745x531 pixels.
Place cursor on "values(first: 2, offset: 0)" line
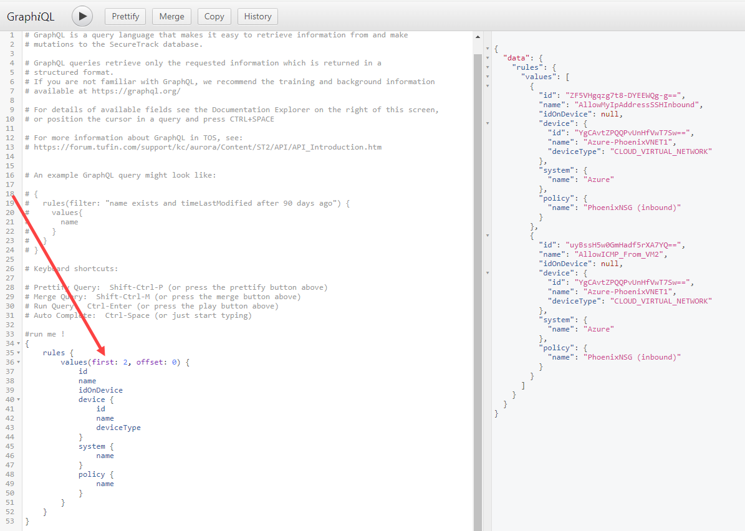click(x=125, y=362)
